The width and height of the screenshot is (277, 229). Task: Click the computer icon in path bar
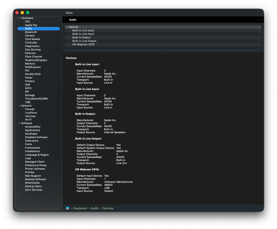pos(67,208)
